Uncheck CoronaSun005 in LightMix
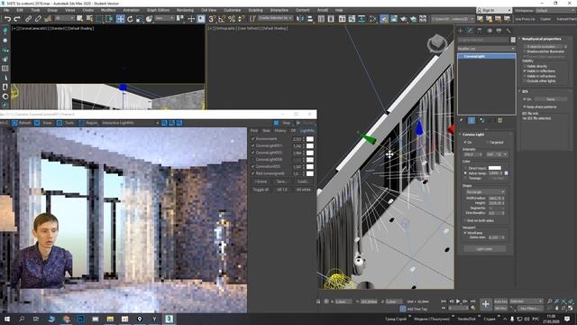This screenshot has width=577, height=325. (x=252, y=166)
